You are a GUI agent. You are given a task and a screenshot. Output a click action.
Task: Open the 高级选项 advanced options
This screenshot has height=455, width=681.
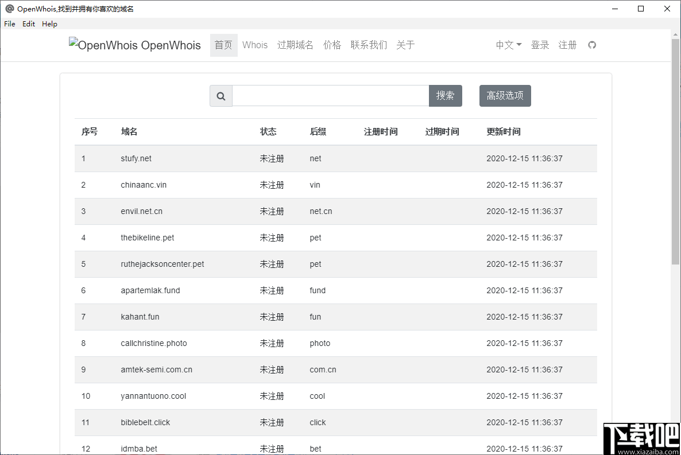(x=505, y=96)
